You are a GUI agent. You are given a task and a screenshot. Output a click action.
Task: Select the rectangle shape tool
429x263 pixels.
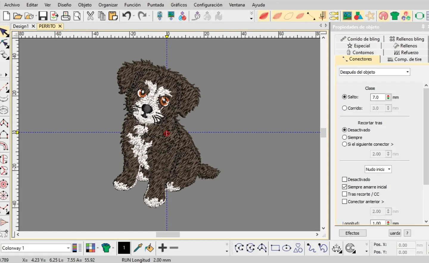(x=275, y=248)
